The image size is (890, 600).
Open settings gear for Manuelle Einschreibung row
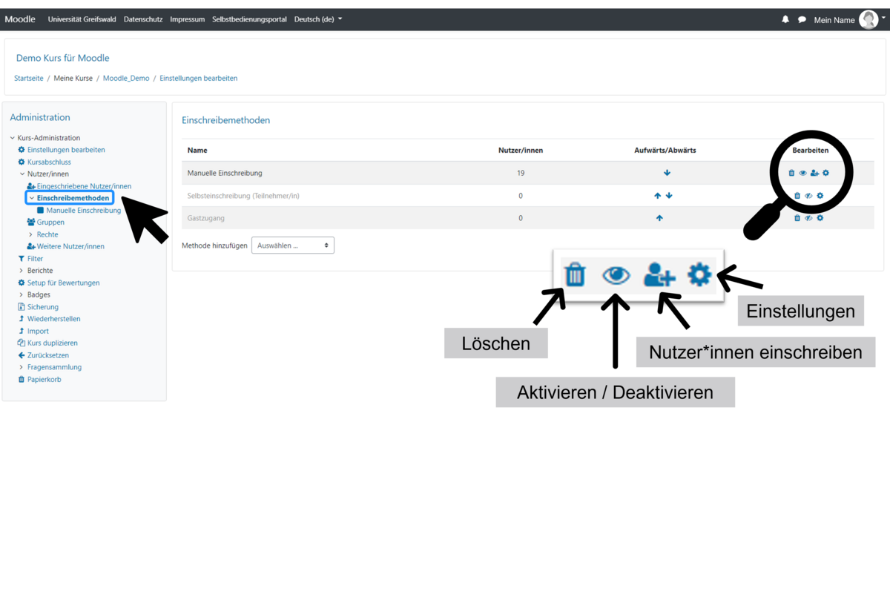click(826, 173)
